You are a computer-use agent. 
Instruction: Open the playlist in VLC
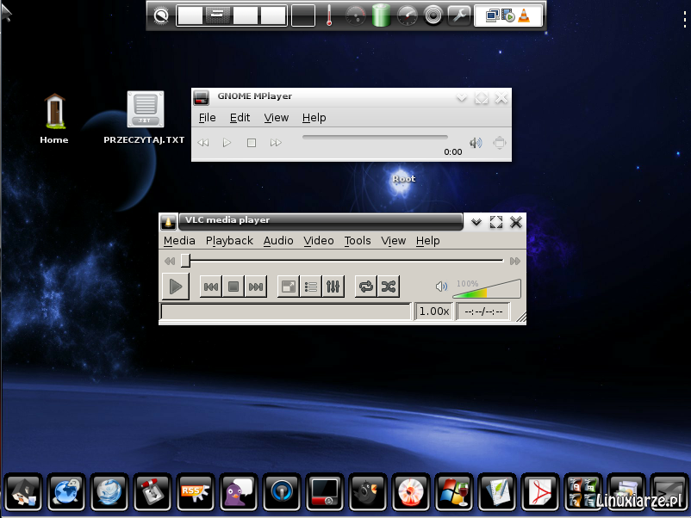pos(309,286)
